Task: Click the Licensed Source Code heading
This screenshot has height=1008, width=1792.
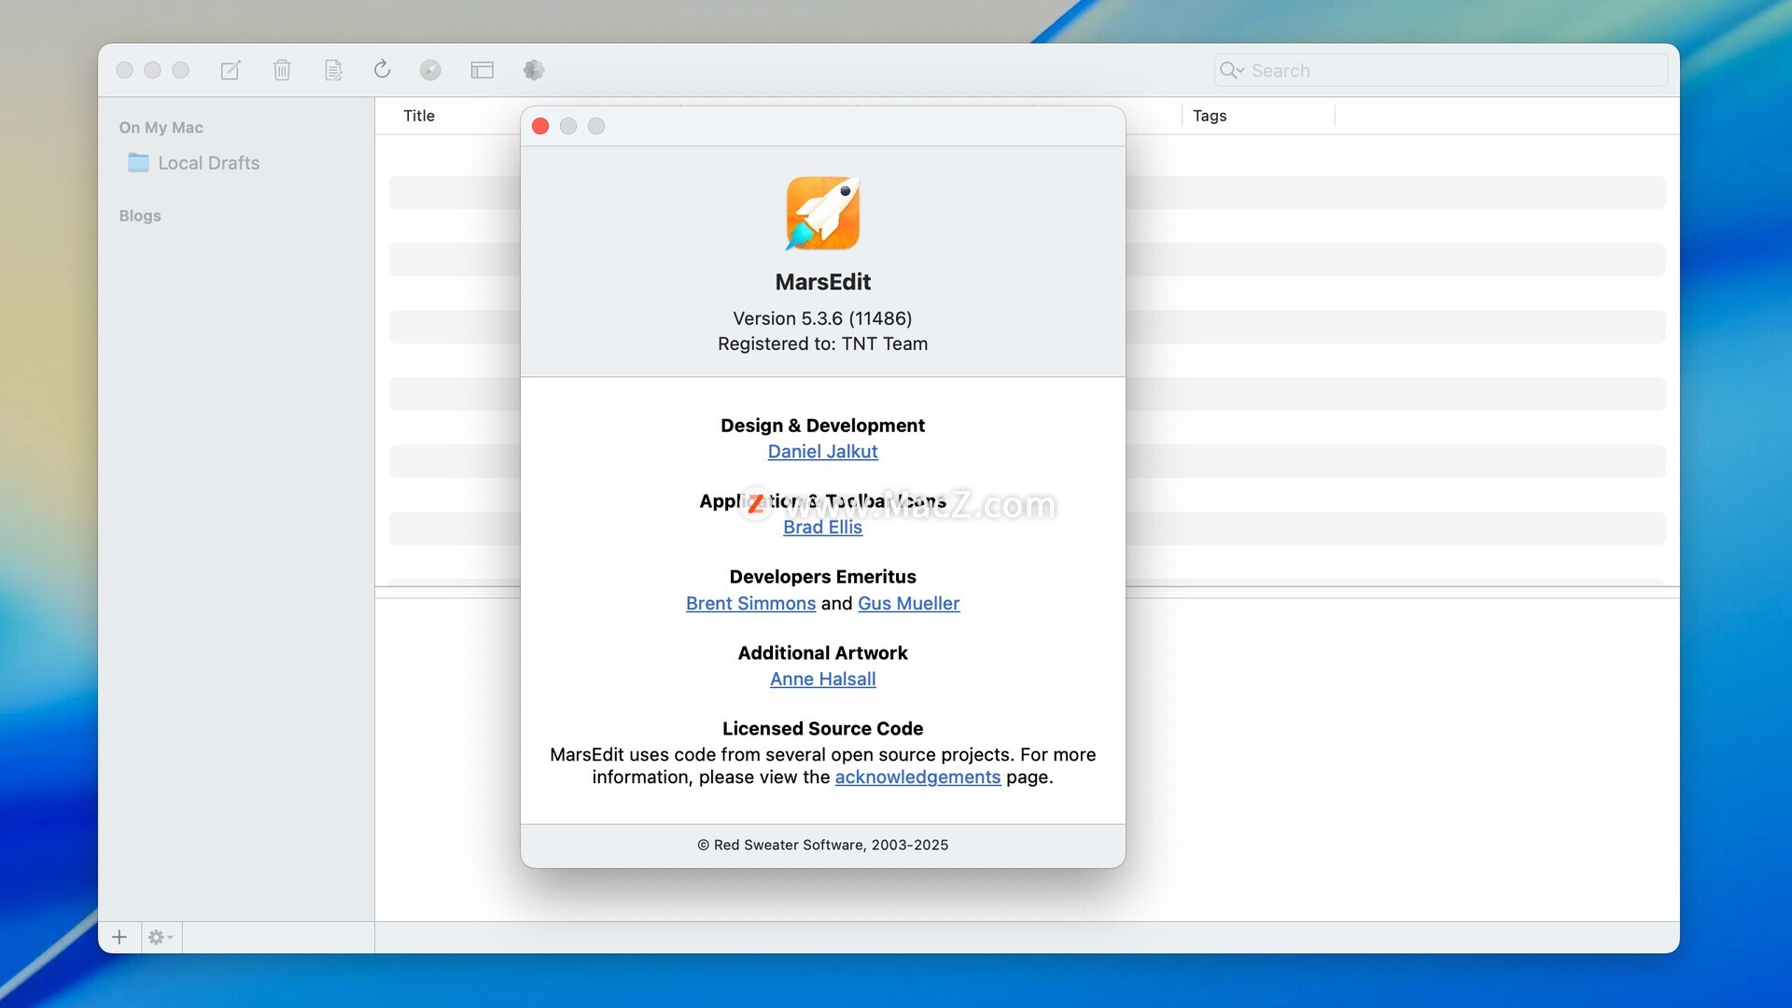Action: pyautogui.click(x=822, y=729)
